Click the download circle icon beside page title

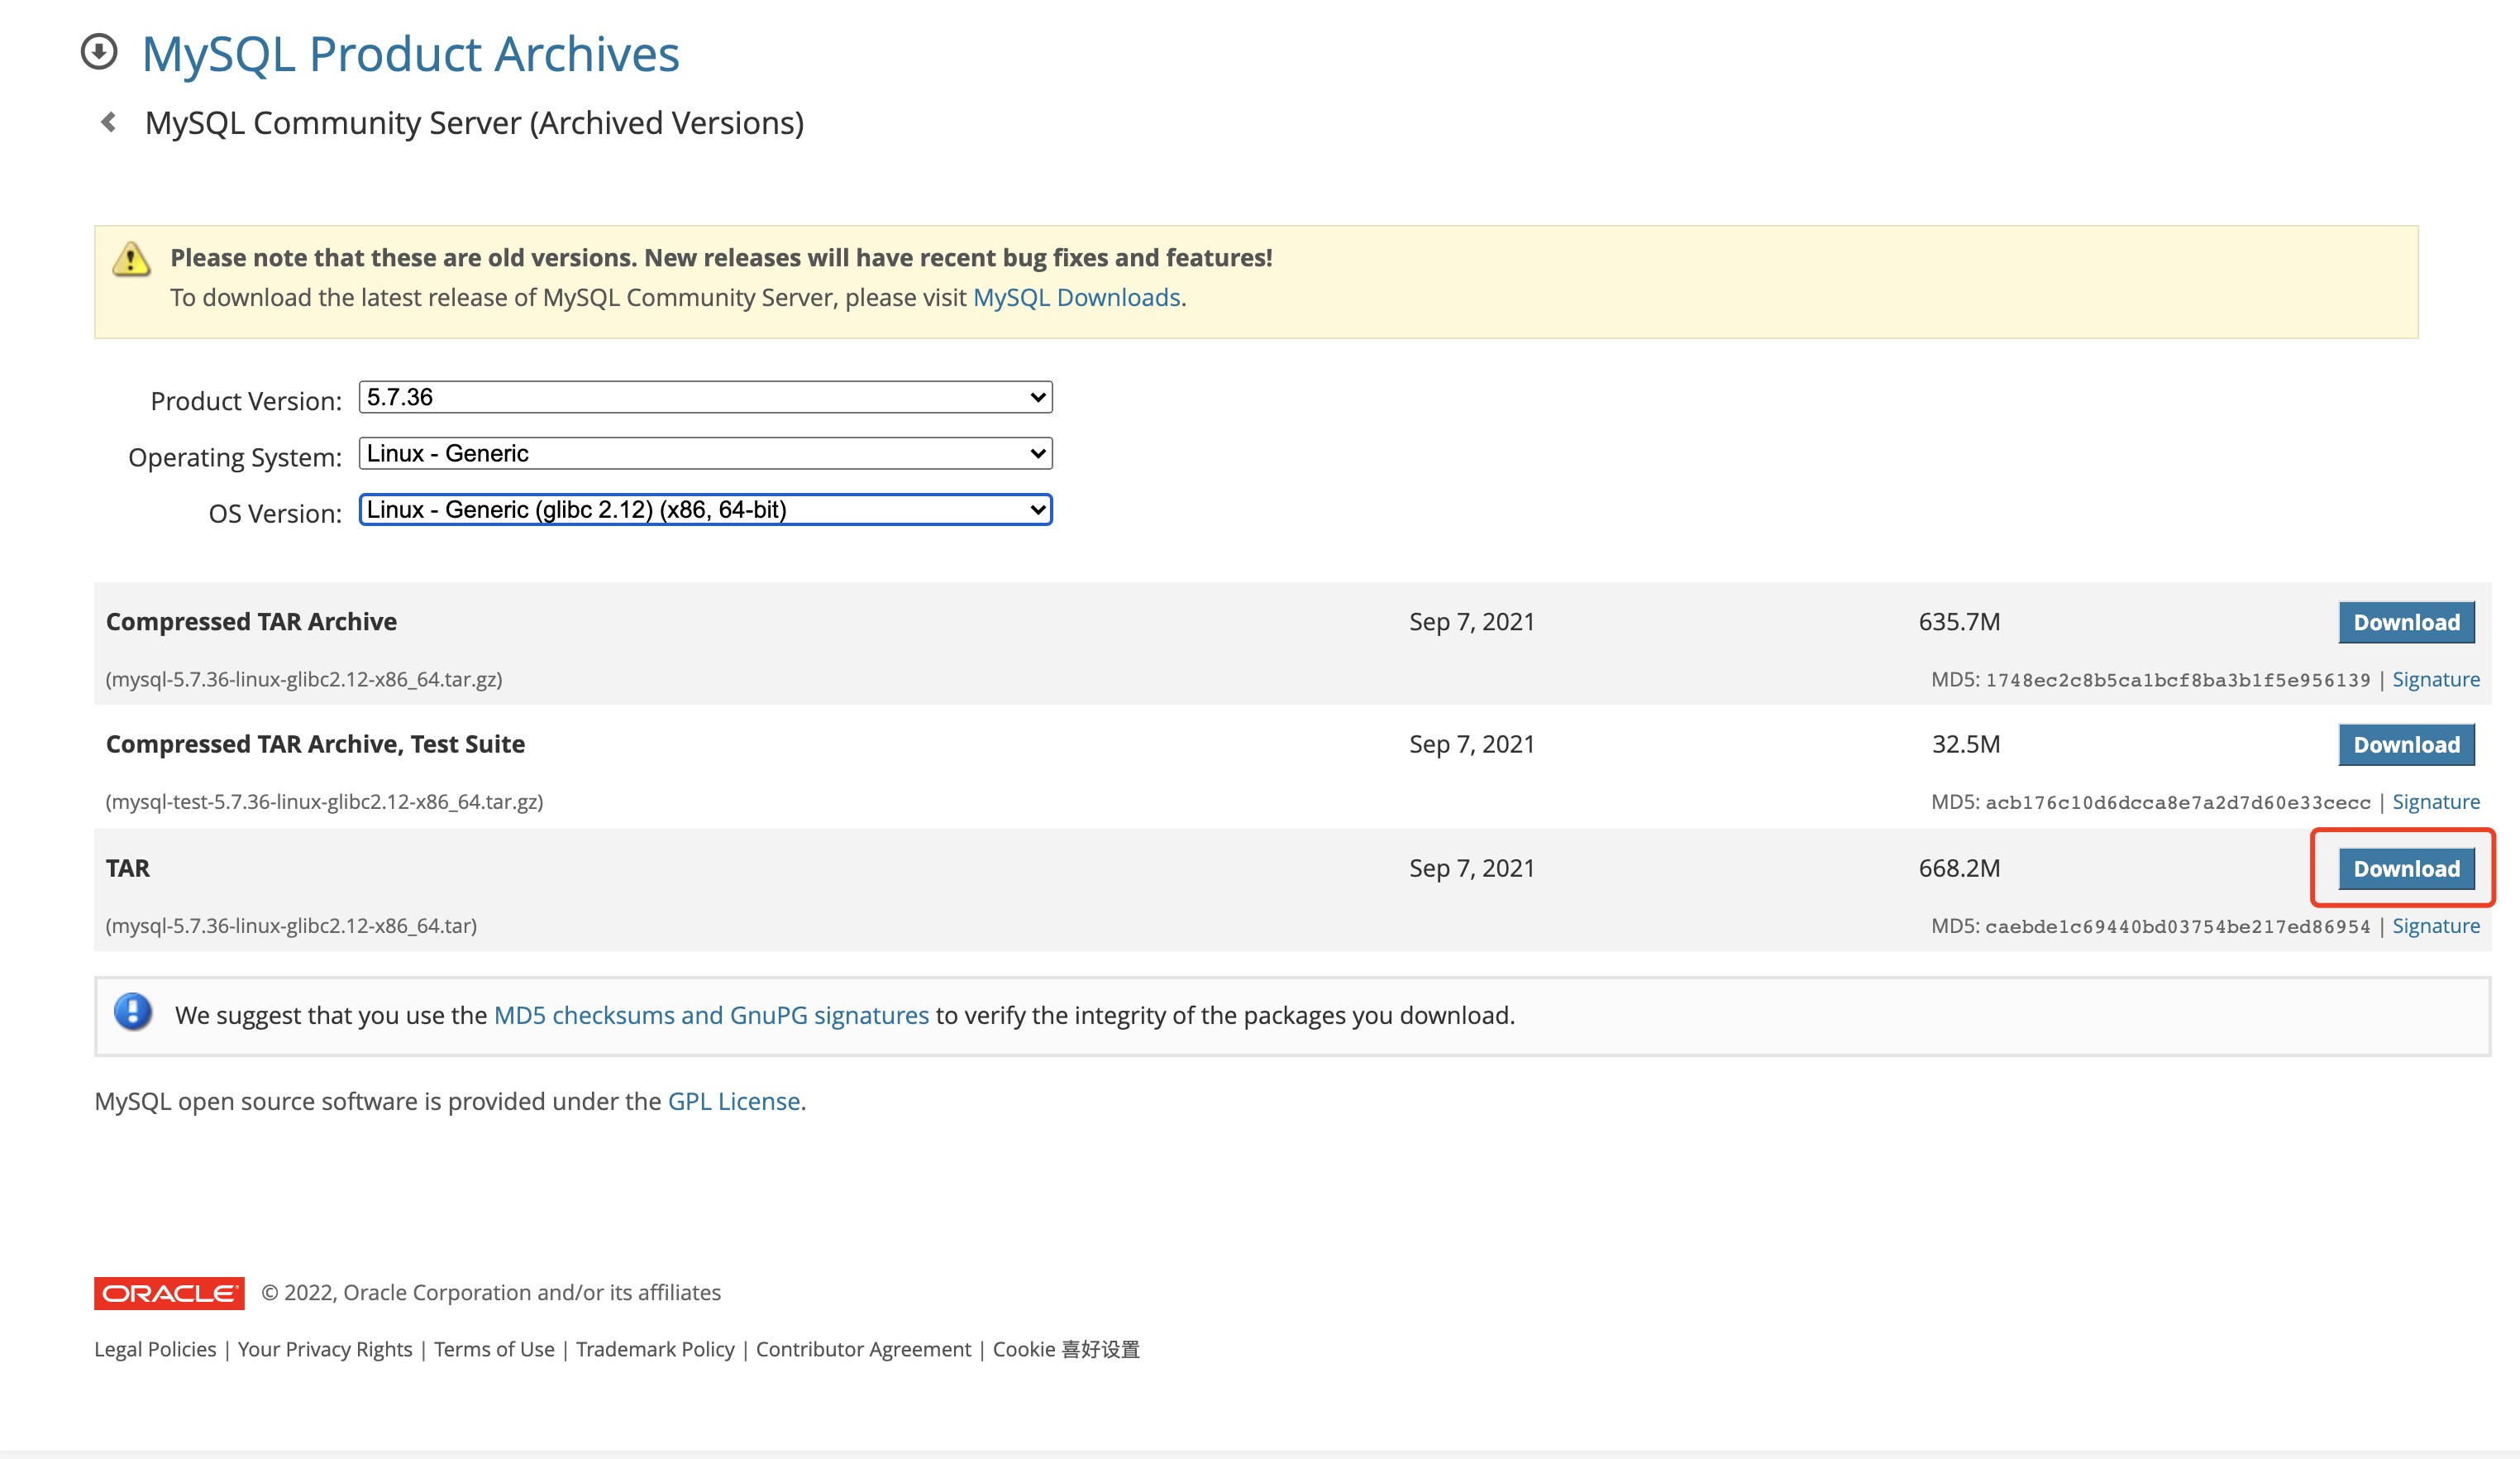[99, 52]
